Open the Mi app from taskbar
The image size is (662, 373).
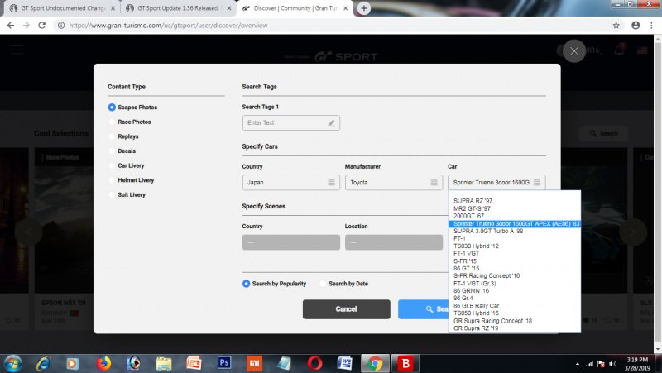[x=254, y=363]
